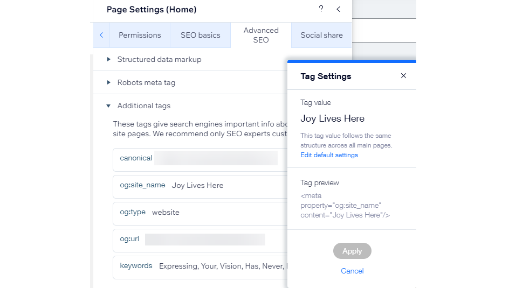
Task: Select the og:url tag row
Action: (200, 239)
